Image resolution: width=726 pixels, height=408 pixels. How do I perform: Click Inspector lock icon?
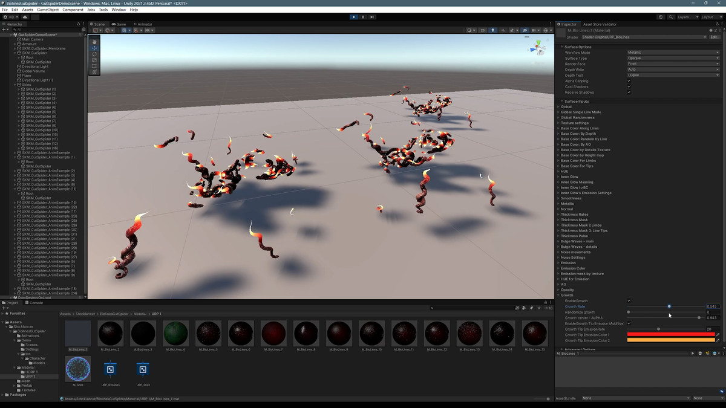(716, 24)
